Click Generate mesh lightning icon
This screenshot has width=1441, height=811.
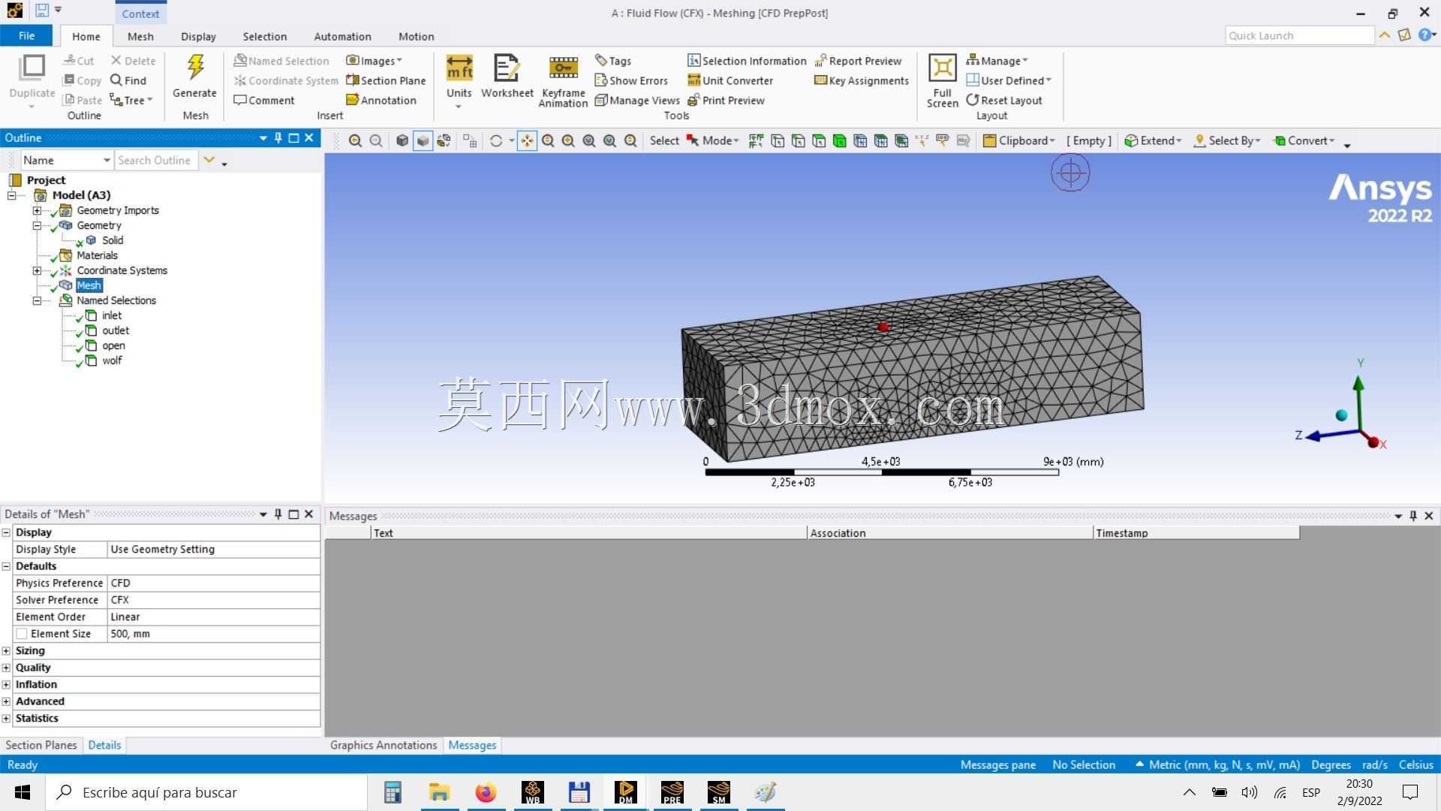pos(195,67)
